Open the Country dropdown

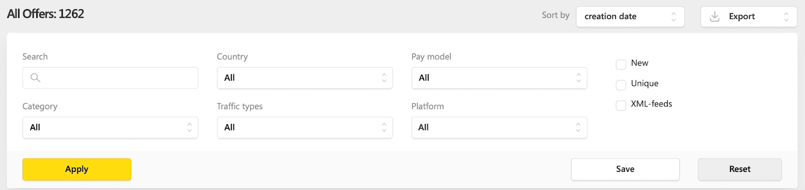(305, 78)
